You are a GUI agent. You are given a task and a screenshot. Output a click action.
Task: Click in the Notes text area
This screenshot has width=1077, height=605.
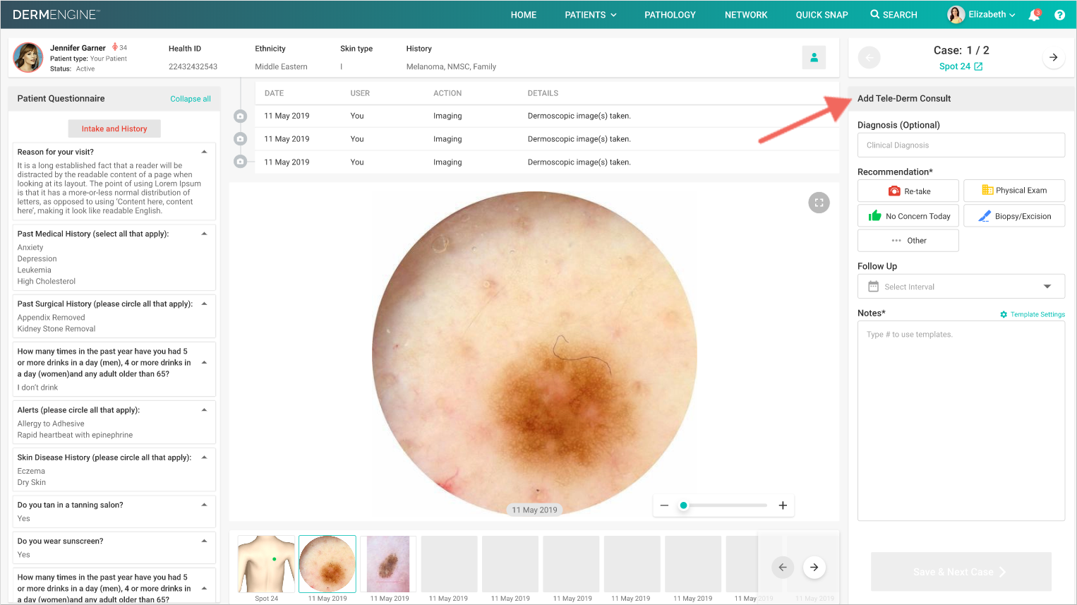point(961,421)
